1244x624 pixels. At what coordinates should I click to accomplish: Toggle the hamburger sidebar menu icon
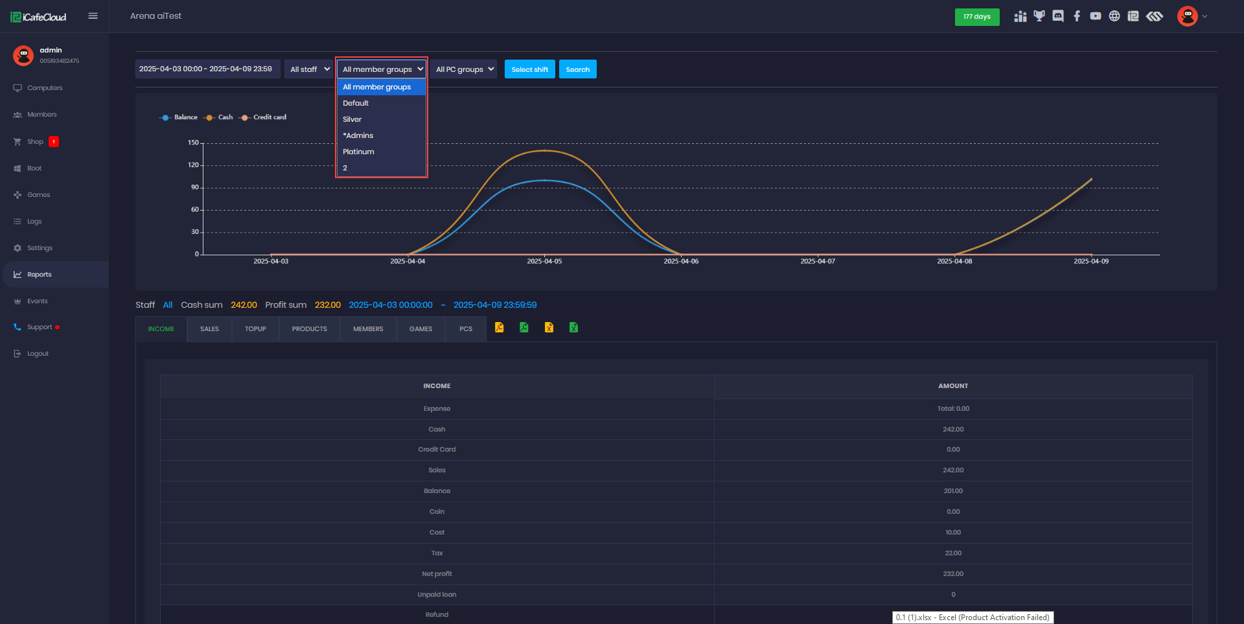(93, 16)
